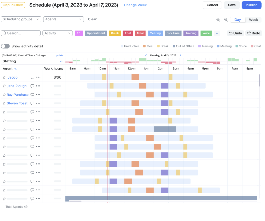Favorite Steven Toast with star toggle
The width and height of the screenshot is (265, 221).
coord(4,103)
